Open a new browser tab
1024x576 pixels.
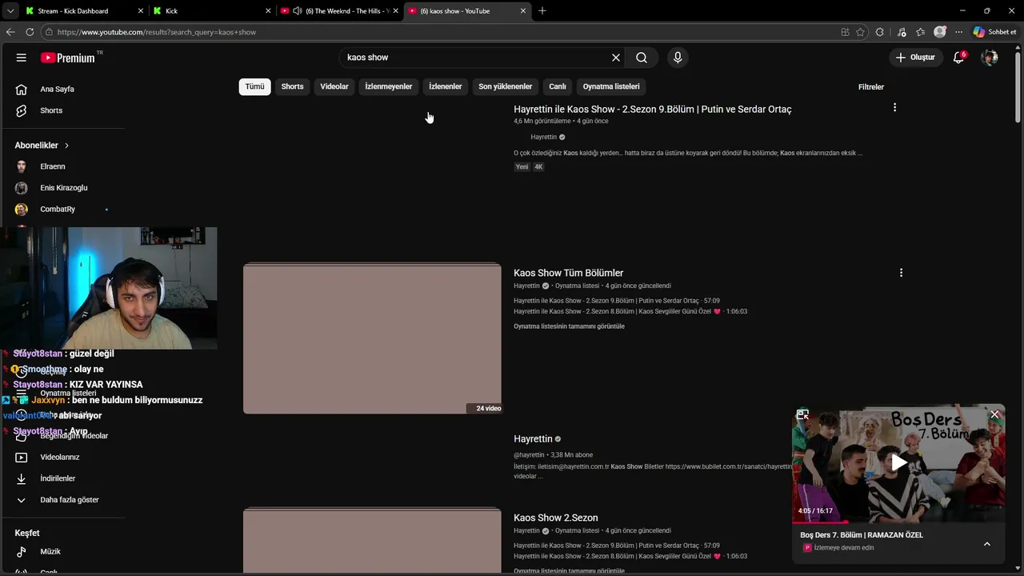542,11
